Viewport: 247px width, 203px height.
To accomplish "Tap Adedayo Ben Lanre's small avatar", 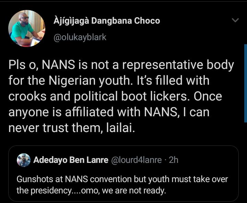I will point(24,160).
